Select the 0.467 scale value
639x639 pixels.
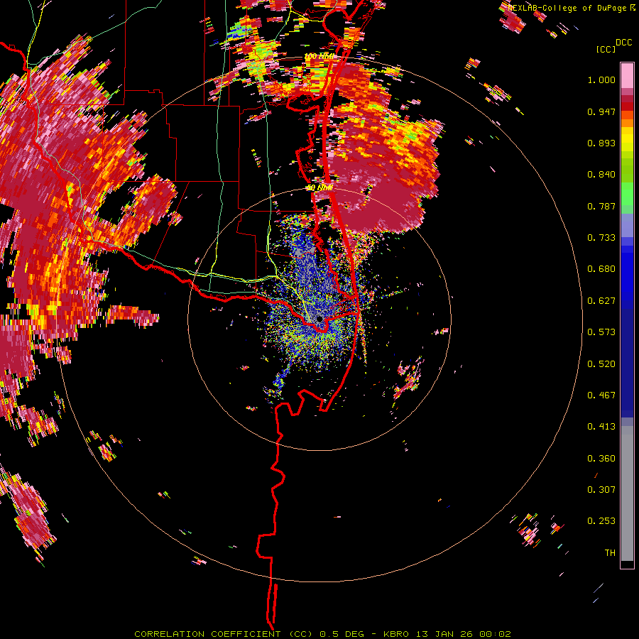pyautogui.click(x=601, y=395)
